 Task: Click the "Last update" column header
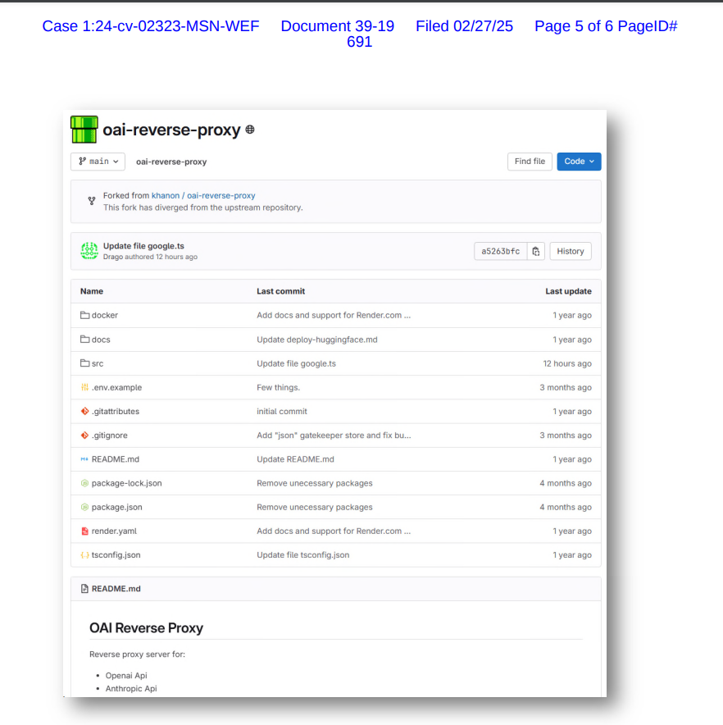pos(568,291)
